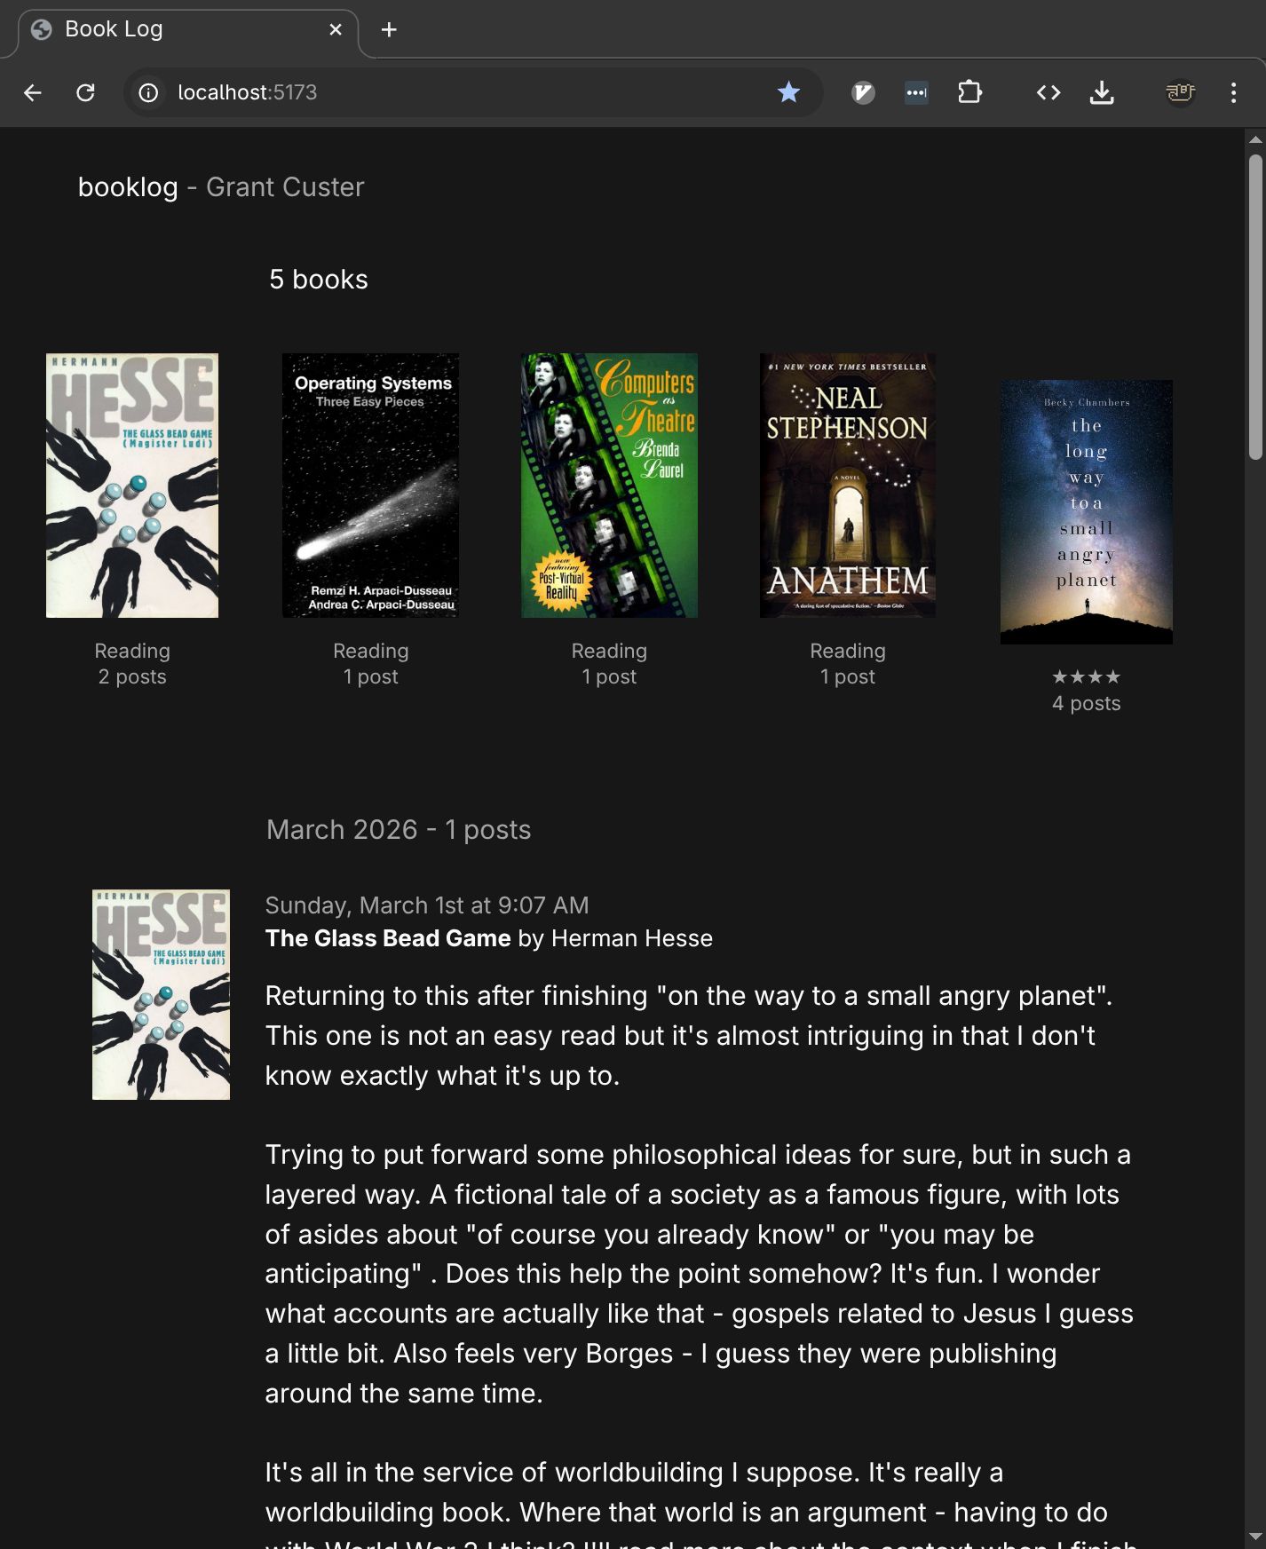Click the browser back arrow
This screenshot has height=1549, width=1266.
tap(33, 92)
